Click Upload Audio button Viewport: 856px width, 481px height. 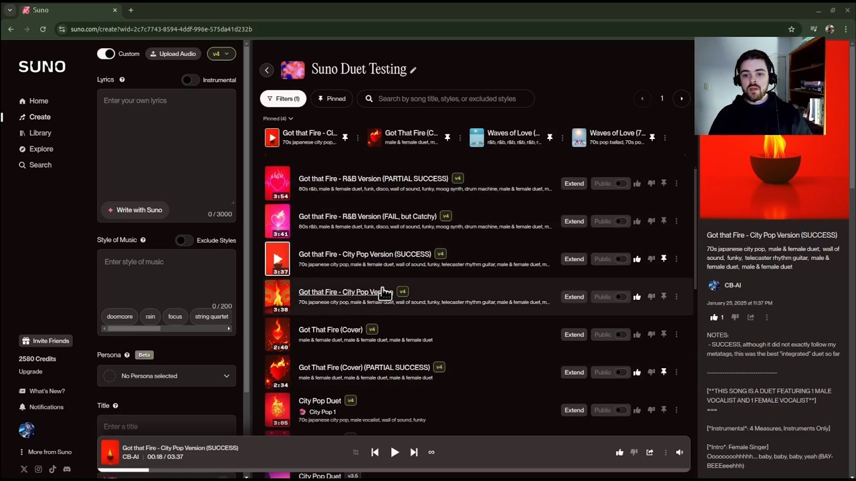click(x=173, y=53)
